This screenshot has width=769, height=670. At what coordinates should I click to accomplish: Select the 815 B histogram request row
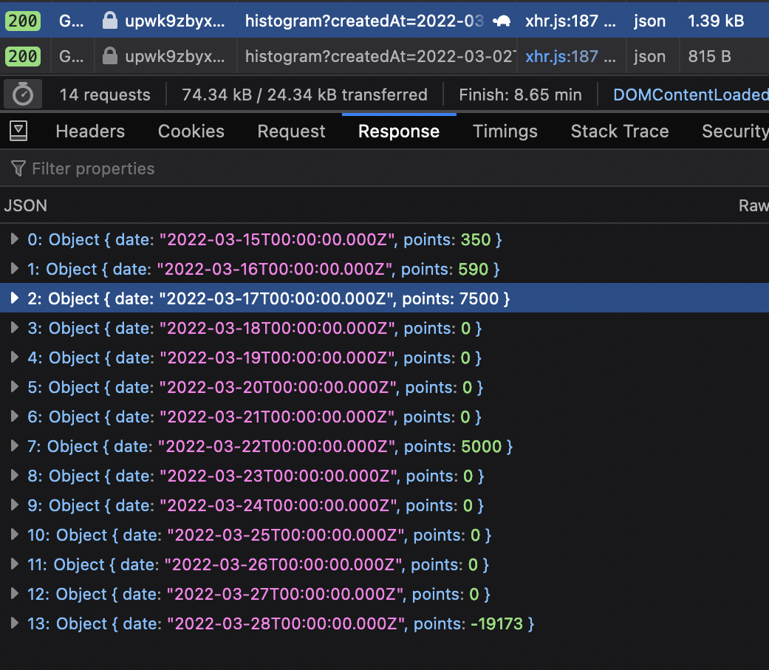click(x=384, y=56)
